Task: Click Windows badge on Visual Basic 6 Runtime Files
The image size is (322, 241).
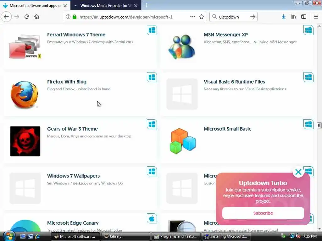Action: [x=308, y=77]
